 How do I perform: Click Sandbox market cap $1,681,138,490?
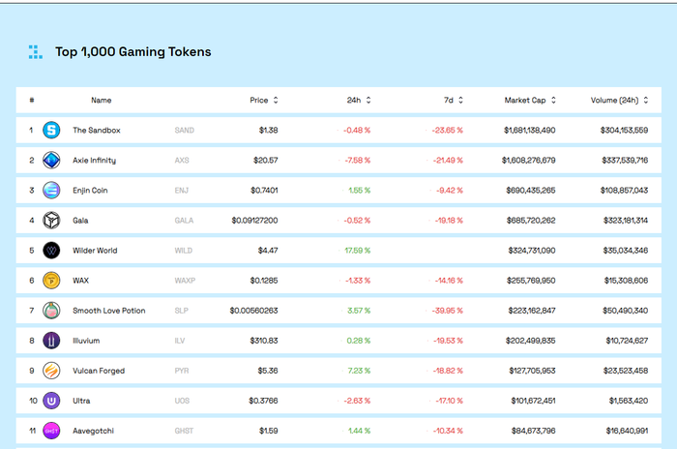pos(530,130)
